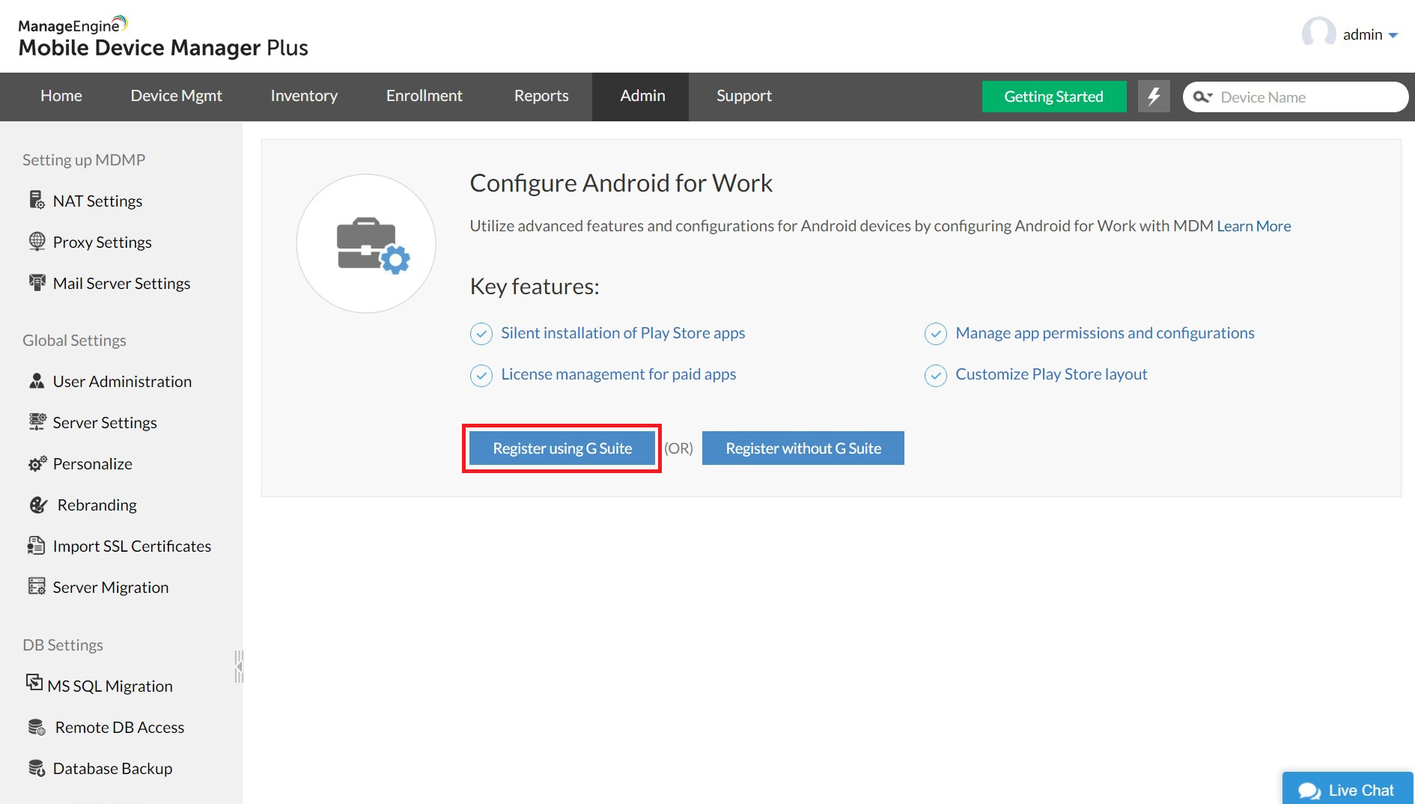Click 'Manage app permissions and configurations' text
Viewport: 1415px width, 804px height.
click(1105, 333)
